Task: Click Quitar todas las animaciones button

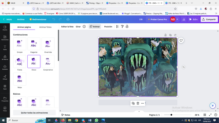Action: click(34, 113)
